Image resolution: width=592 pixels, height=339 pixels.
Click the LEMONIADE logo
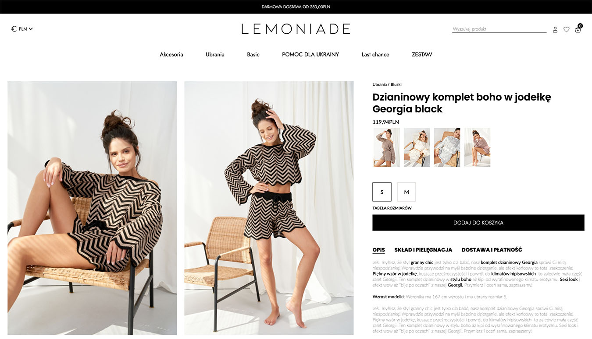296,29
